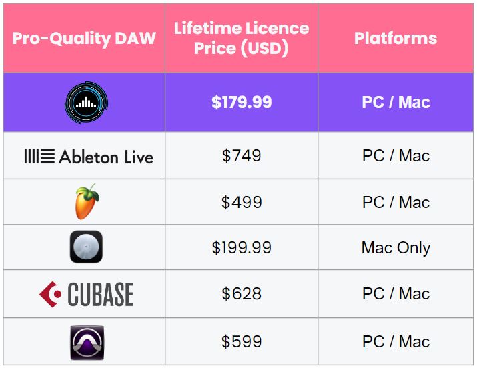
Task: Click the Logic Pro disc icon
Action: click(x=86, y=247)
